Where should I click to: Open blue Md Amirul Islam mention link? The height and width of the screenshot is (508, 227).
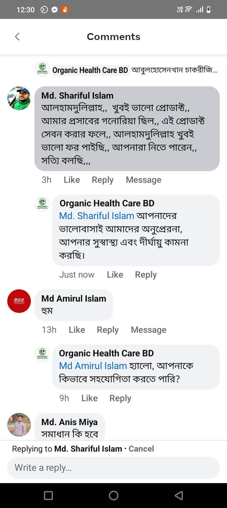93,366
